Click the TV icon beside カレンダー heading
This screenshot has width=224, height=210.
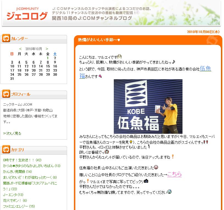click(6, 38)
